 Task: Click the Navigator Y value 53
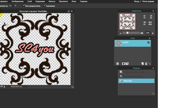point(151,18)
